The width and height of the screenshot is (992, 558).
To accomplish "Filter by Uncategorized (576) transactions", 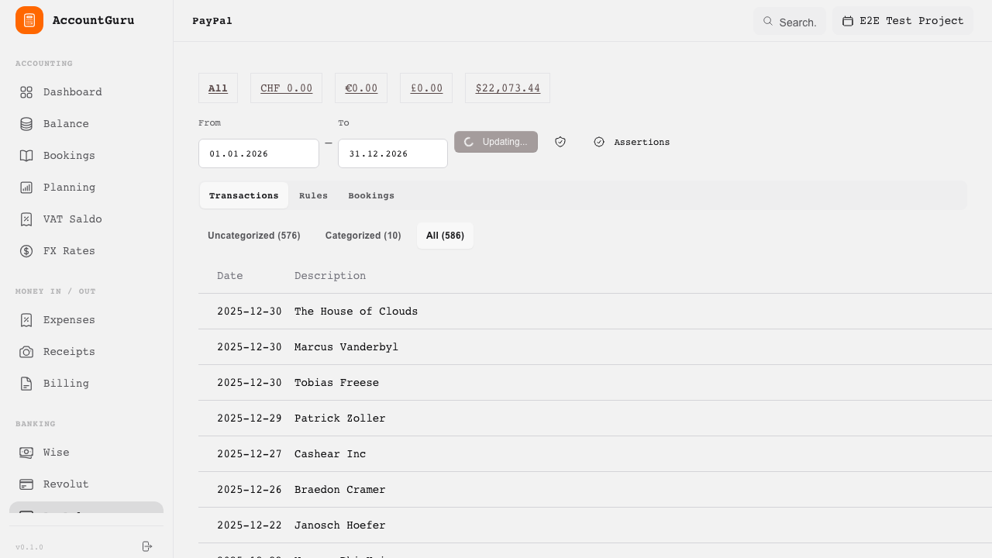I will [253, 236].
